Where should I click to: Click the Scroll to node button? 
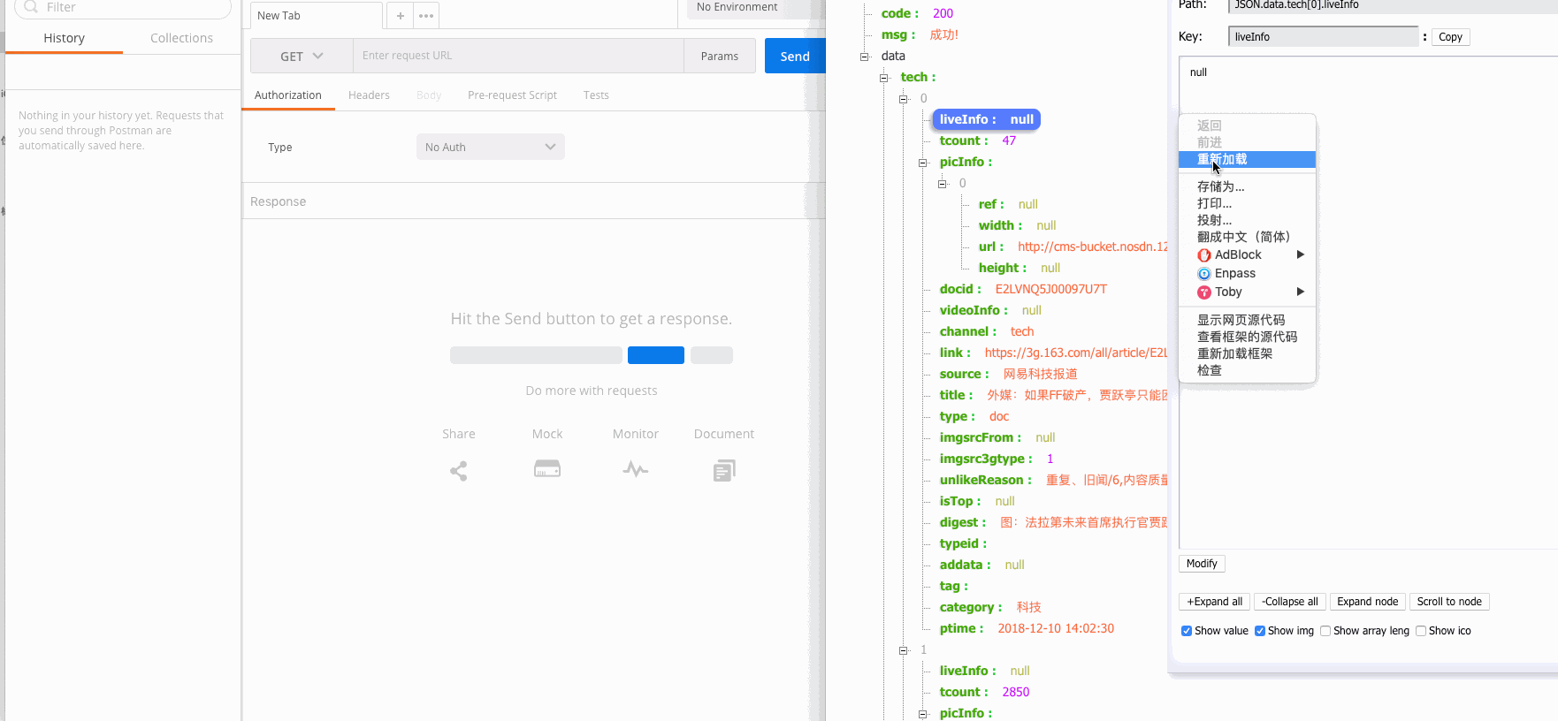pos(1449,602)
